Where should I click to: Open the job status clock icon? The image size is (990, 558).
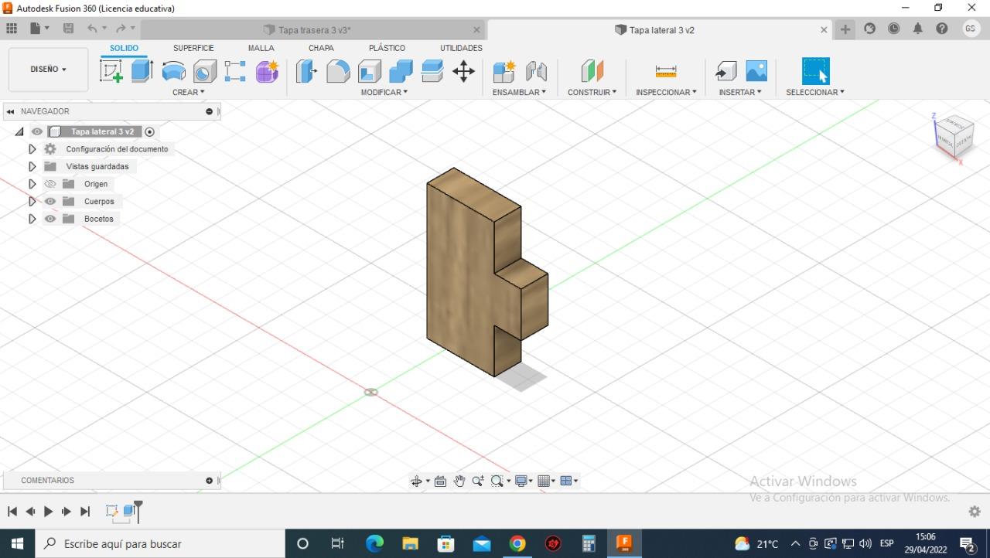pos(893,29)
